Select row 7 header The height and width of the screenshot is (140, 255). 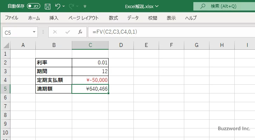[5, 106]
